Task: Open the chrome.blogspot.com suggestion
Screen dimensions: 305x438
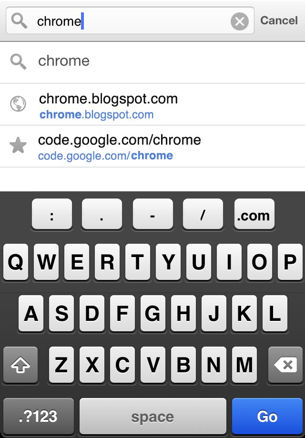Action: [152, 104]
